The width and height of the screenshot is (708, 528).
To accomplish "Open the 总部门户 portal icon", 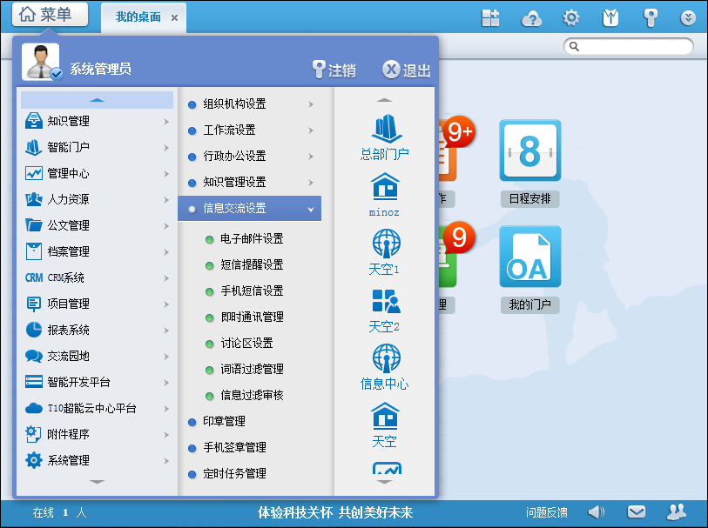I will point(385,129).
